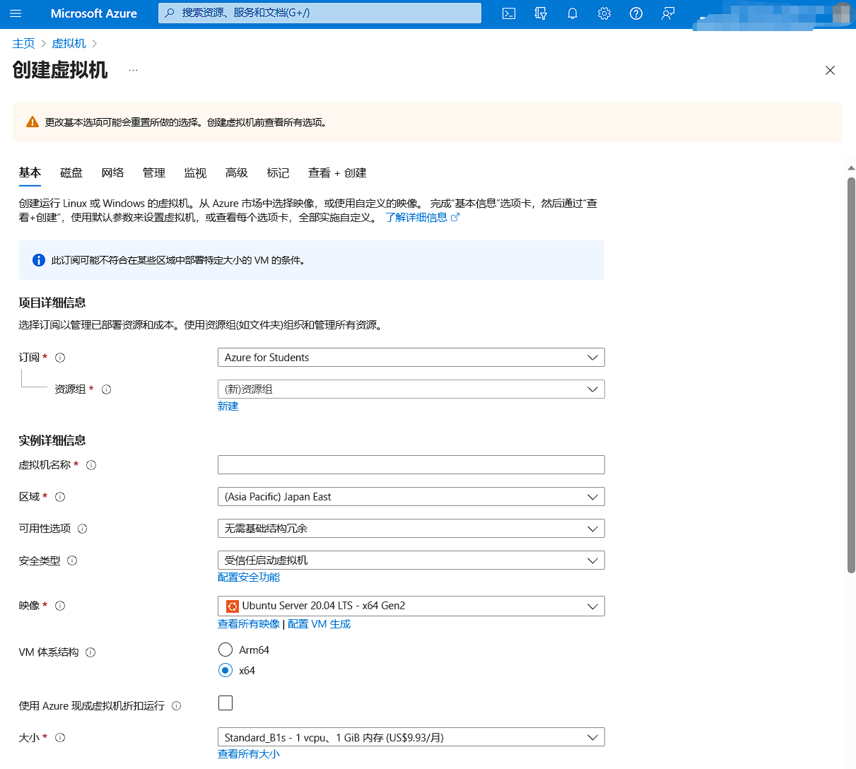Image resolution: width=856 pixels, height=769 pixels.
Task: Switch to the 基本 tab
Action: click(30, 172)
